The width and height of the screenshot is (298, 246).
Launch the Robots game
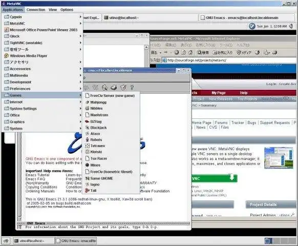tap(111, 140)
